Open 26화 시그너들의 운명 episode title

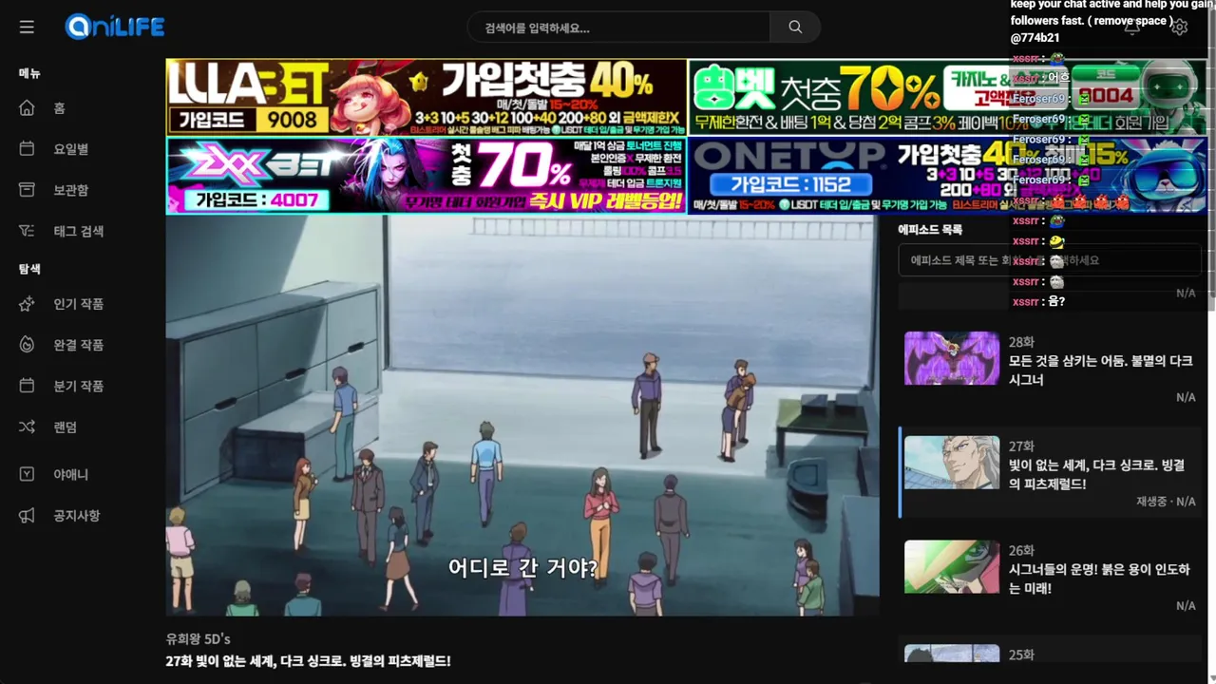(x=1099, y=579)
